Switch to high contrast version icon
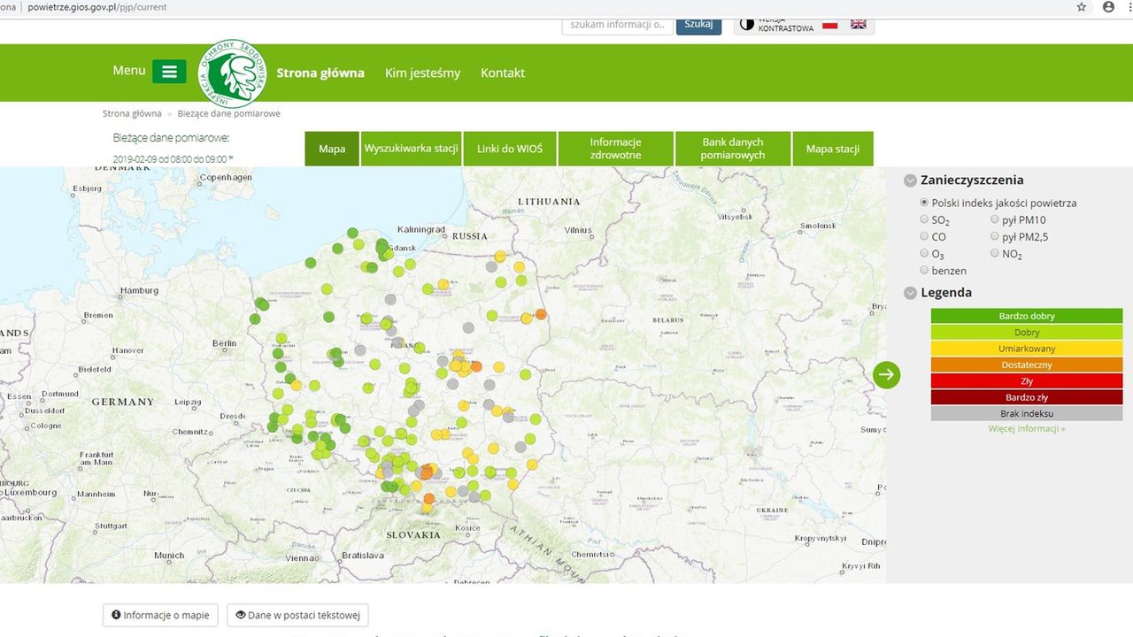Viewport: 1133px width, 637px height. tap(746, 24)
